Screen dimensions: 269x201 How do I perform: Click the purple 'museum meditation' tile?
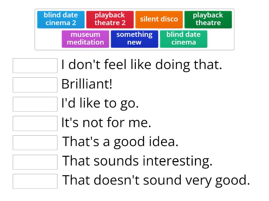click(x=85, y=39)
